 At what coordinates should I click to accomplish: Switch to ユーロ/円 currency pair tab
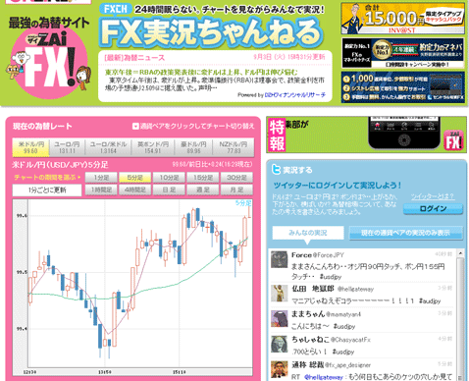tap(67, 147)
